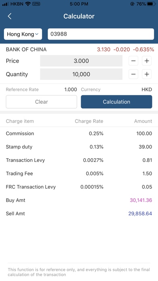Tap the cellular signal bars icon
158x281 pixels.
(x=6, y=4)
